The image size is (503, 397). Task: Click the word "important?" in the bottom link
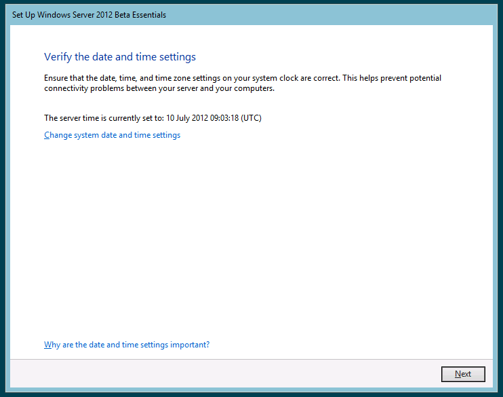click(x=190, y=345)
